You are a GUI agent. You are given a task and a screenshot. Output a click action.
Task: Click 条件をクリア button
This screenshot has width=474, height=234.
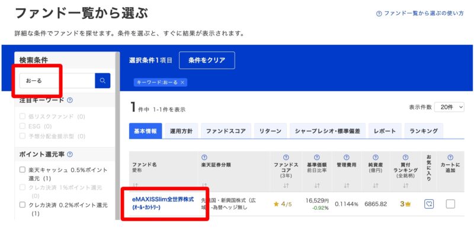click(x=207, y=60)
